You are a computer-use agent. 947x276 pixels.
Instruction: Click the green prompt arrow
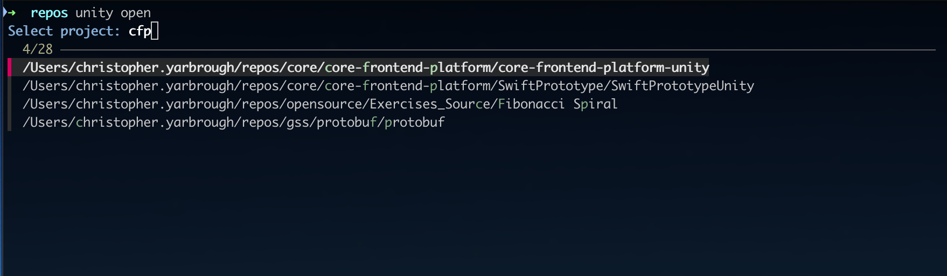[12, 13]
